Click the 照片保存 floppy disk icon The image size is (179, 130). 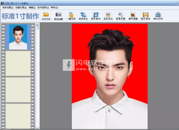146,15
